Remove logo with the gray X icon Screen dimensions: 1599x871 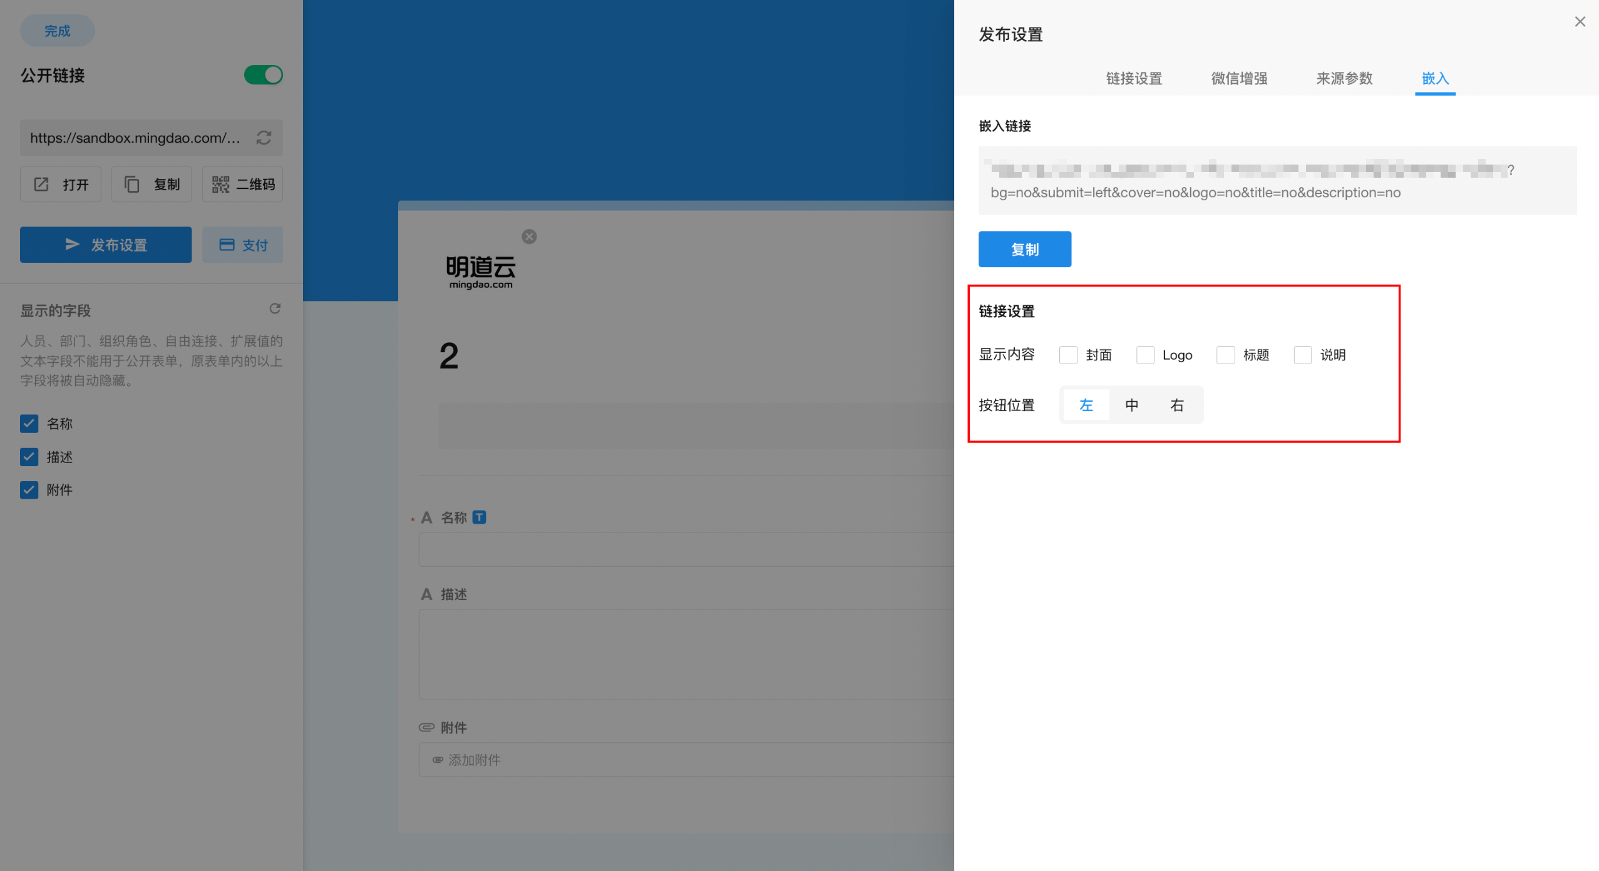[x=529, y=237]
